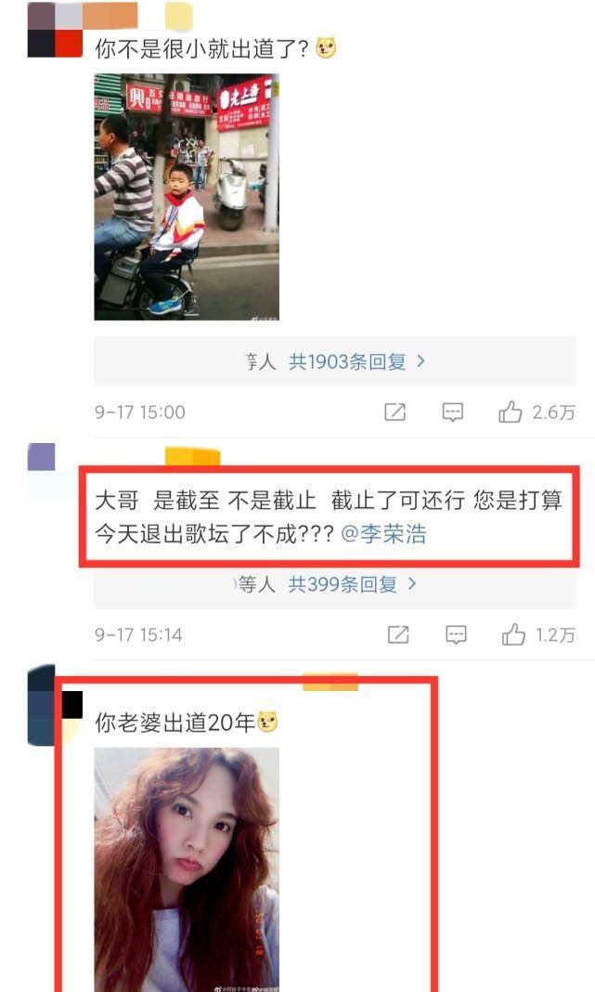Tap the share icon on the 15:14 comment
The image size is (595, 992).
(398, 634)
